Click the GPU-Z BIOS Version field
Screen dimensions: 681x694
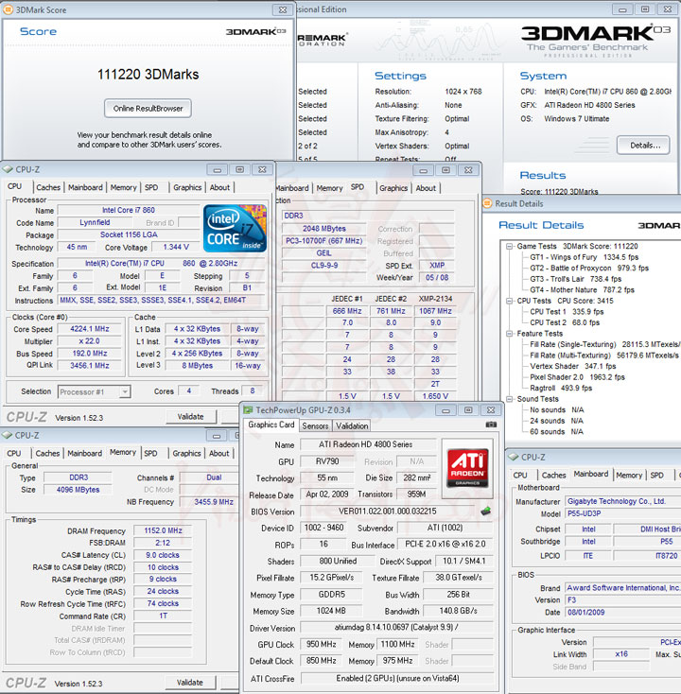(x=388, y=512)
